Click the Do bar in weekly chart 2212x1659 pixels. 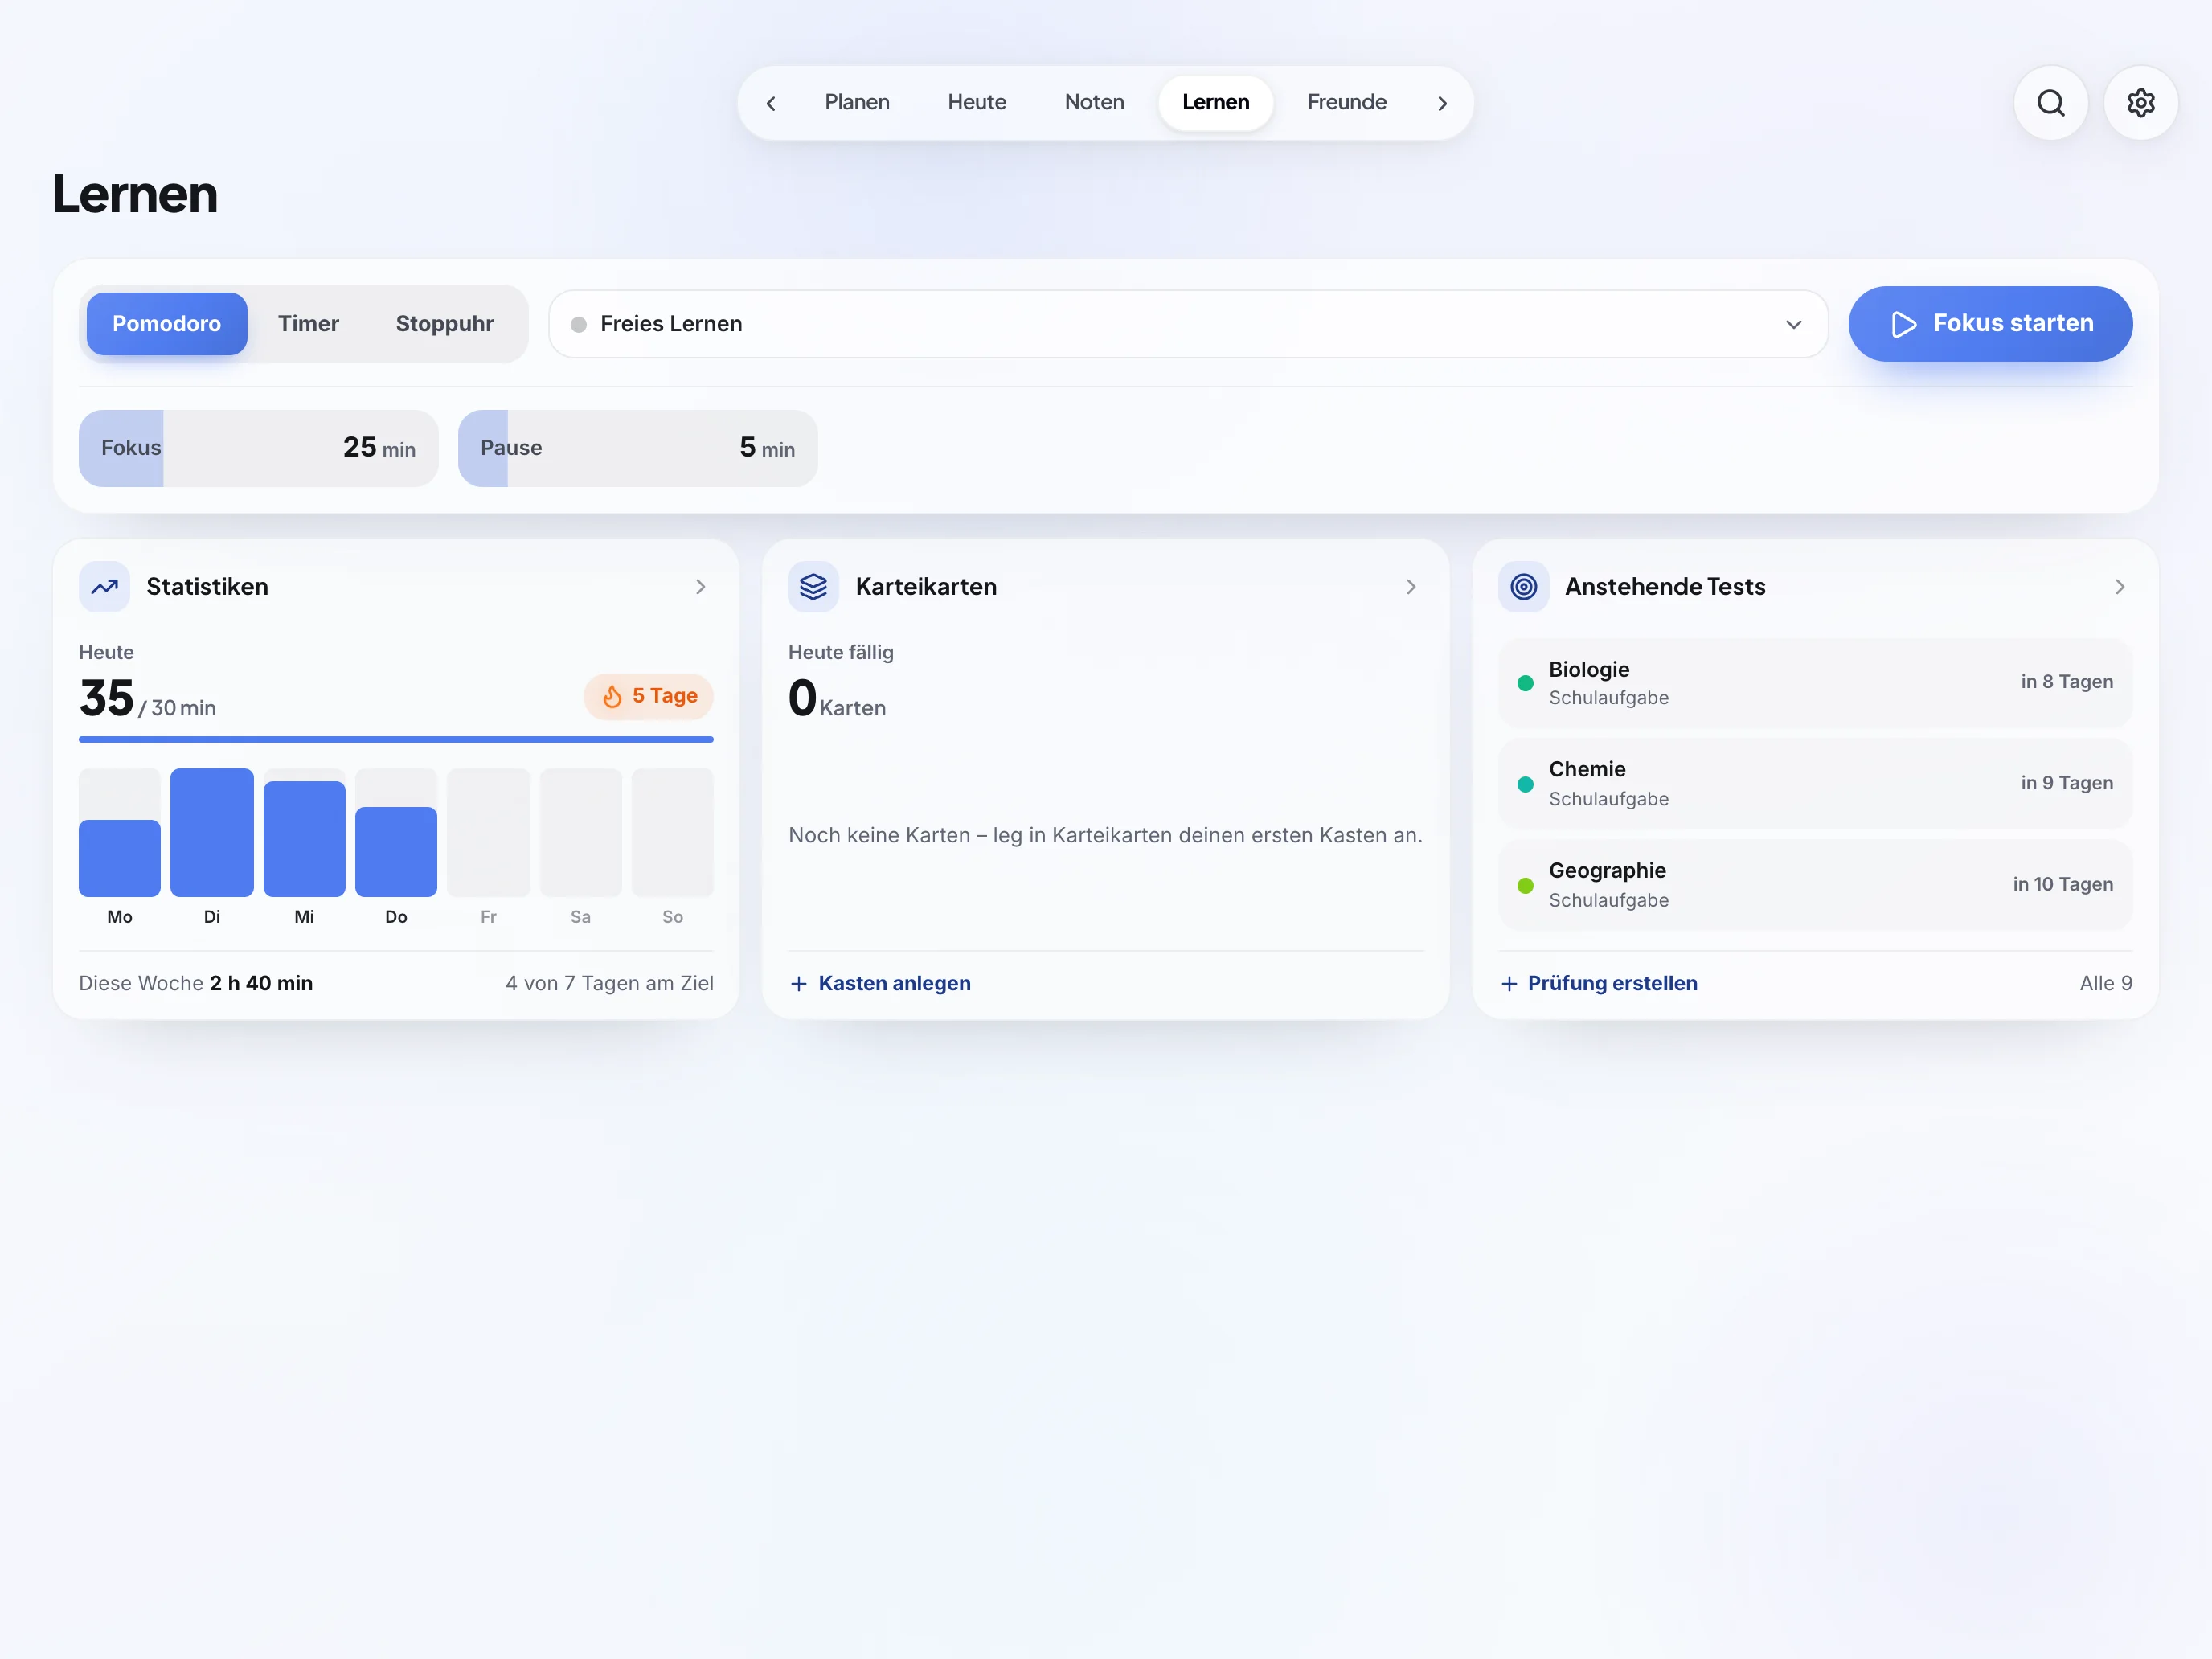tap(396, 852)
